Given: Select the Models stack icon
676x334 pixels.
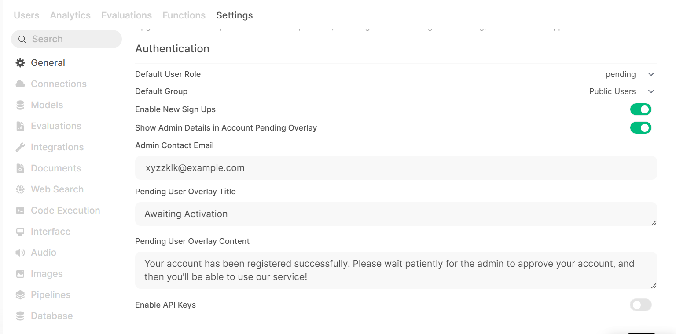Looking at the screenshot, I should pyautogui.click(x=20, y=105).
